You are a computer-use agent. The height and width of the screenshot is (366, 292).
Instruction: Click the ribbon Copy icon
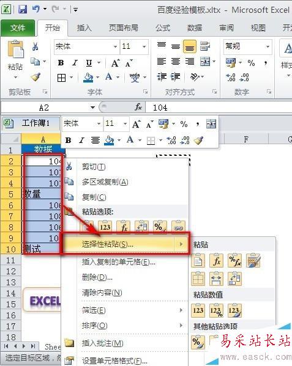pyautogui.click(x=36, y=62)
